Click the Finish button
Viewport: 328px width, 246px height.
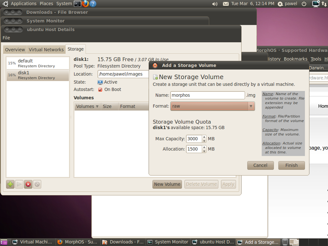(291, 165)
